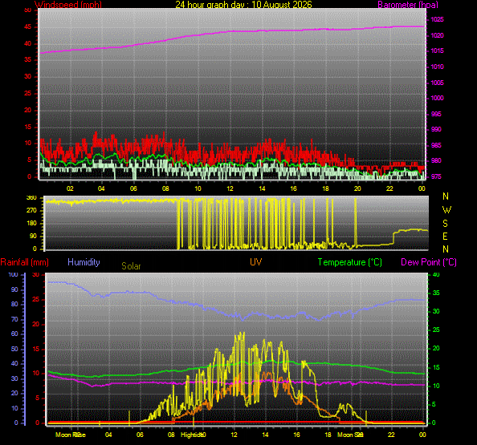
Task: Click the "35" temperature axis value
Action: (436, 293)
